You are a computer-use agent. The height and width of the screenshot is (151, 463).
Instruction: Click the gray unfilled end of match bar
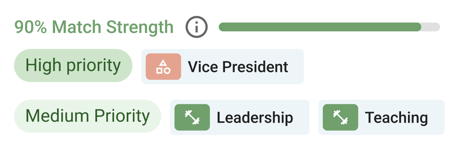431,27
